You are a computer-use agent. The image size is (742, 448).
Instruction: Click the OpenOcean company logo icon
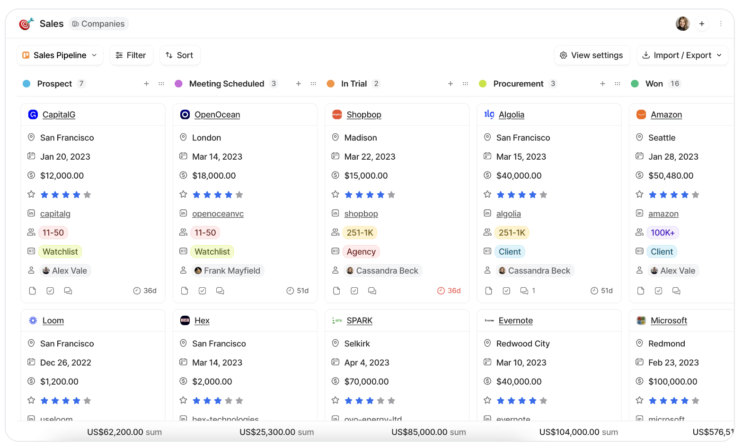[x=185, y=114]
